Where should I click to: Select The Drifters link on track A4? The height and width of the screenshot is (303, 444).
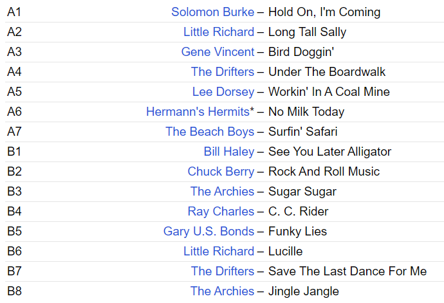[x=223, y=71]
